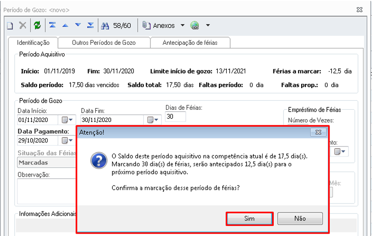Refresh with the green arrows icon
This screenshot has width=372, height=236.
click(x=37, y=25)
